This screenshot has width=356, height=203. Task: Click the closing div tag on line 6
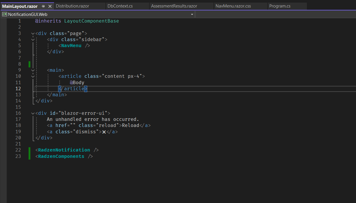(x=55, y=52)
